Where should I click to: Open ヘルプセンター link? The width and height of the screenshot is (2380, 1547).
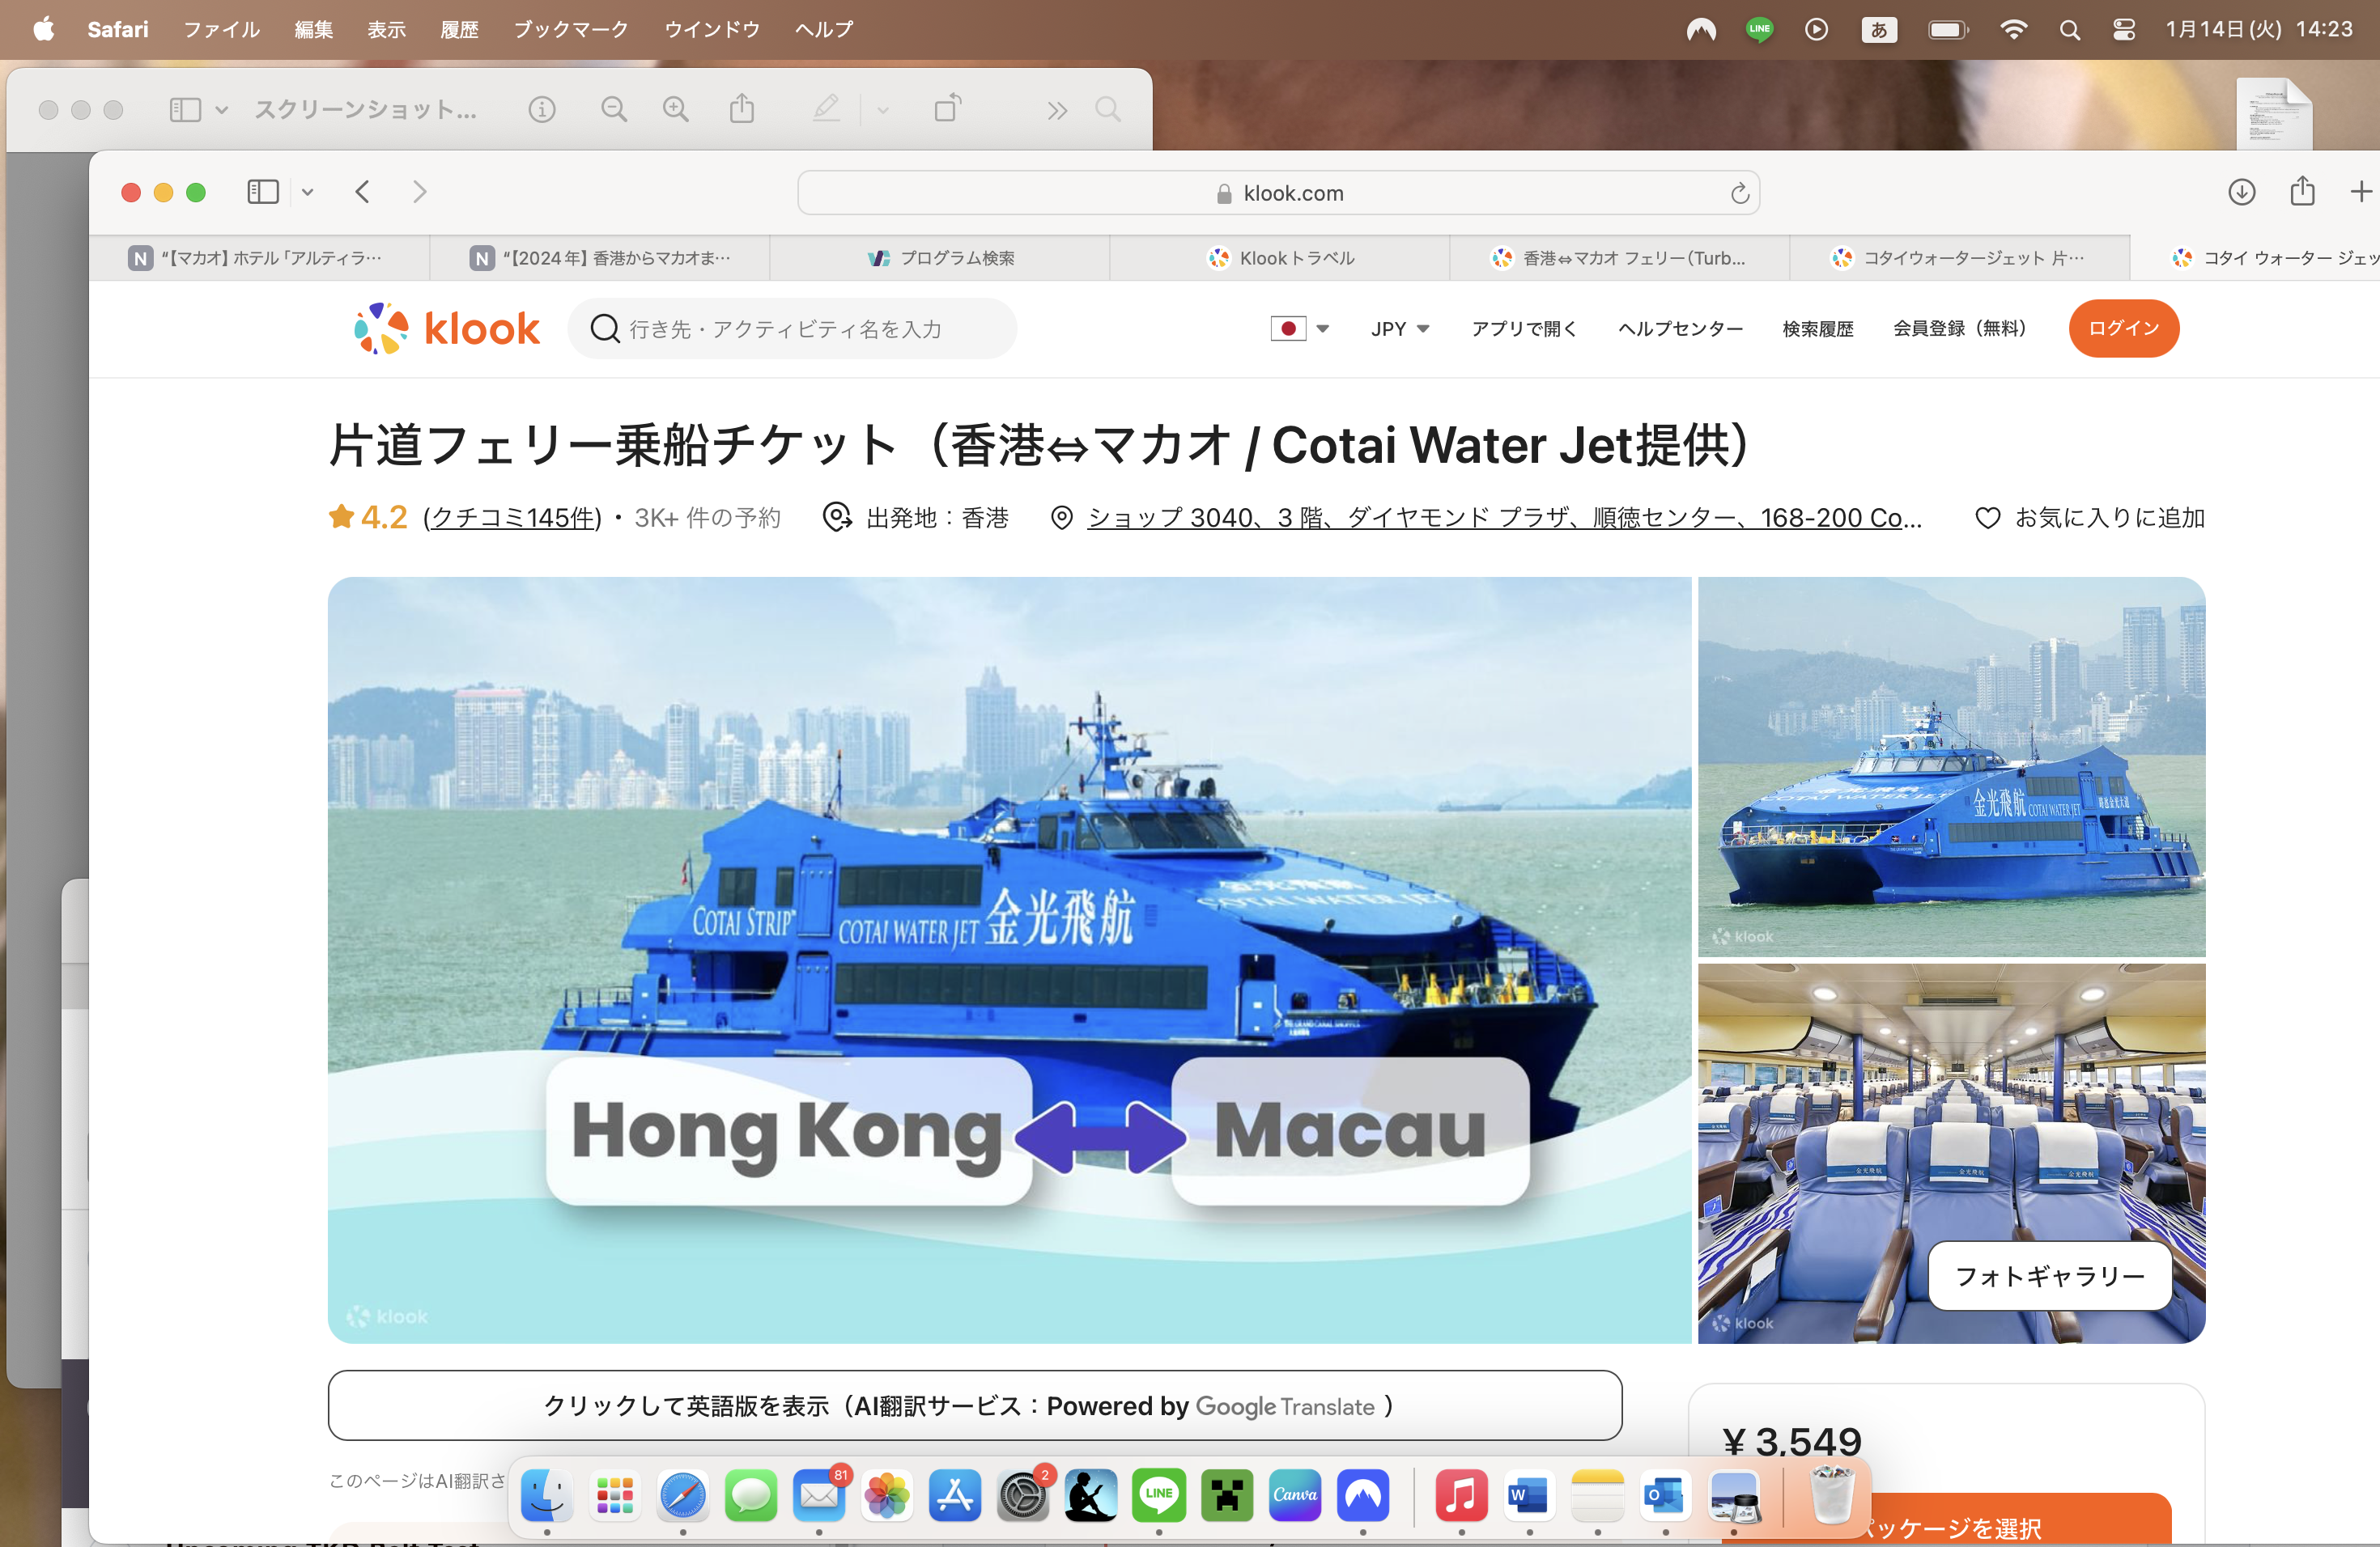pyautogui.click(x=1680, y=328)
